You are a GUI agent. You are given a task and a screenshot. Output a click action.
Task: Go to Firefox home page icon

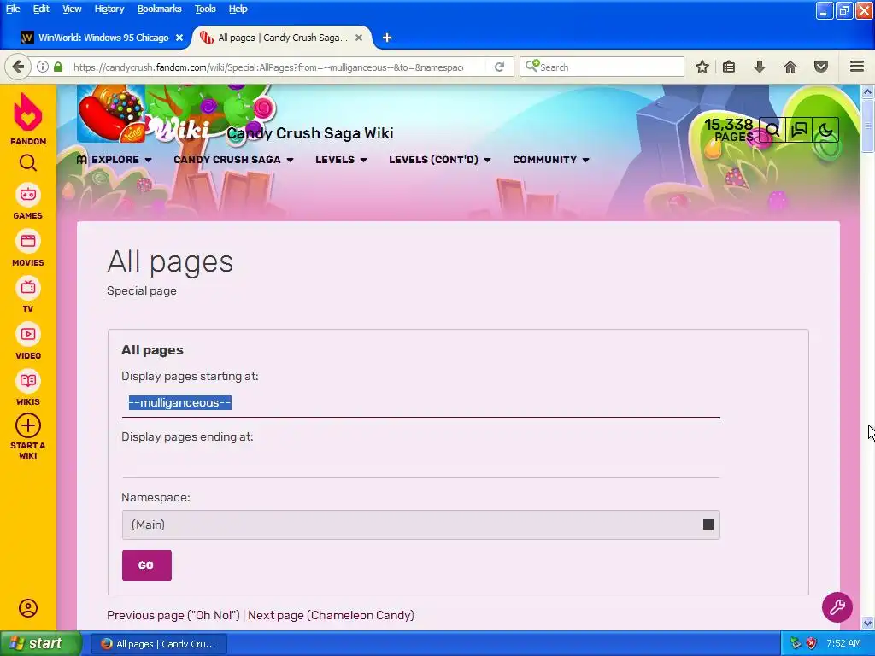[790, 67]
